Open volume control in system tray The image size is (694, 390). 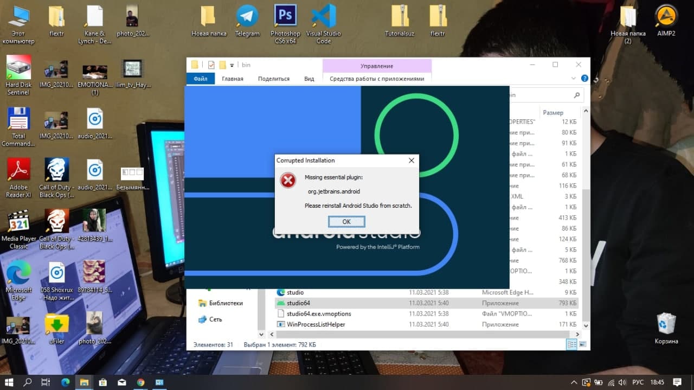[x=622, y=382]
